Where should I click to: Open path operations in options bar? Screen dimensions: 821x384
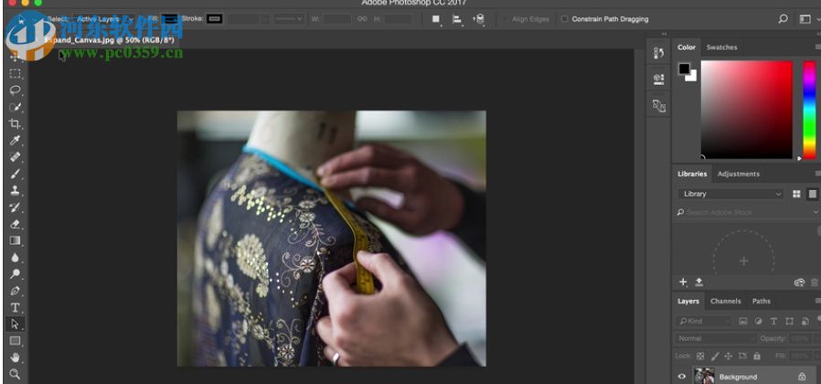point(435,19)
